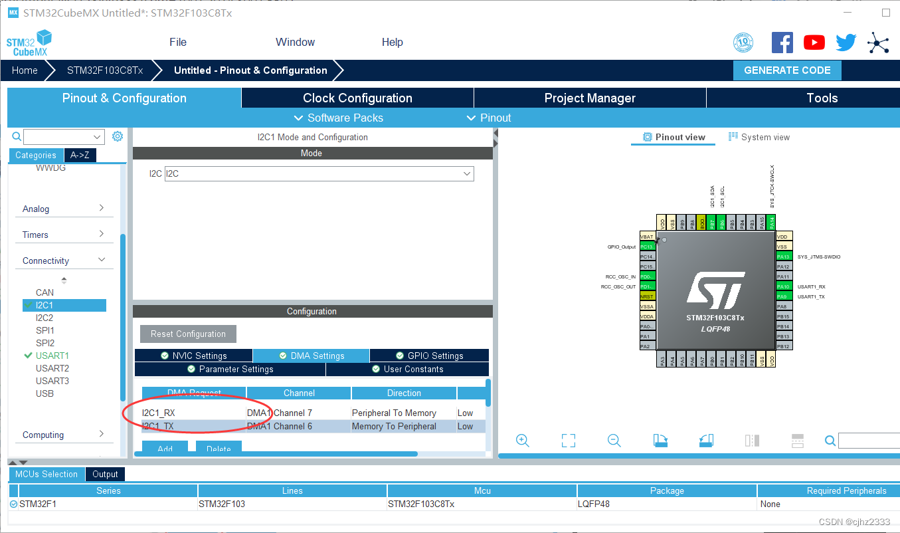Go to Home breadcrumb
Viewport: 900px width, 533px height.
(x=25, y=70)
